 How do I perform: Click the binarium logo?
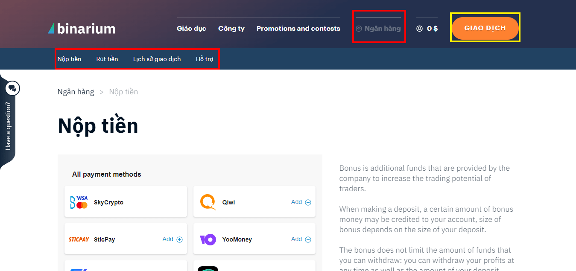tap(82, 29)
